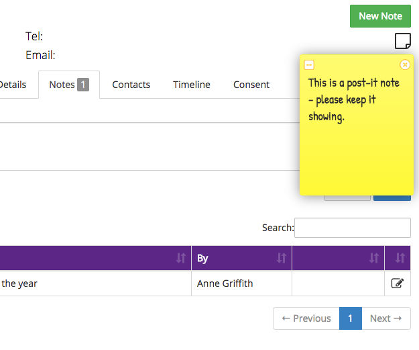Edit the note by Anne Griffith
419x350 pixels.
(398, 283)
